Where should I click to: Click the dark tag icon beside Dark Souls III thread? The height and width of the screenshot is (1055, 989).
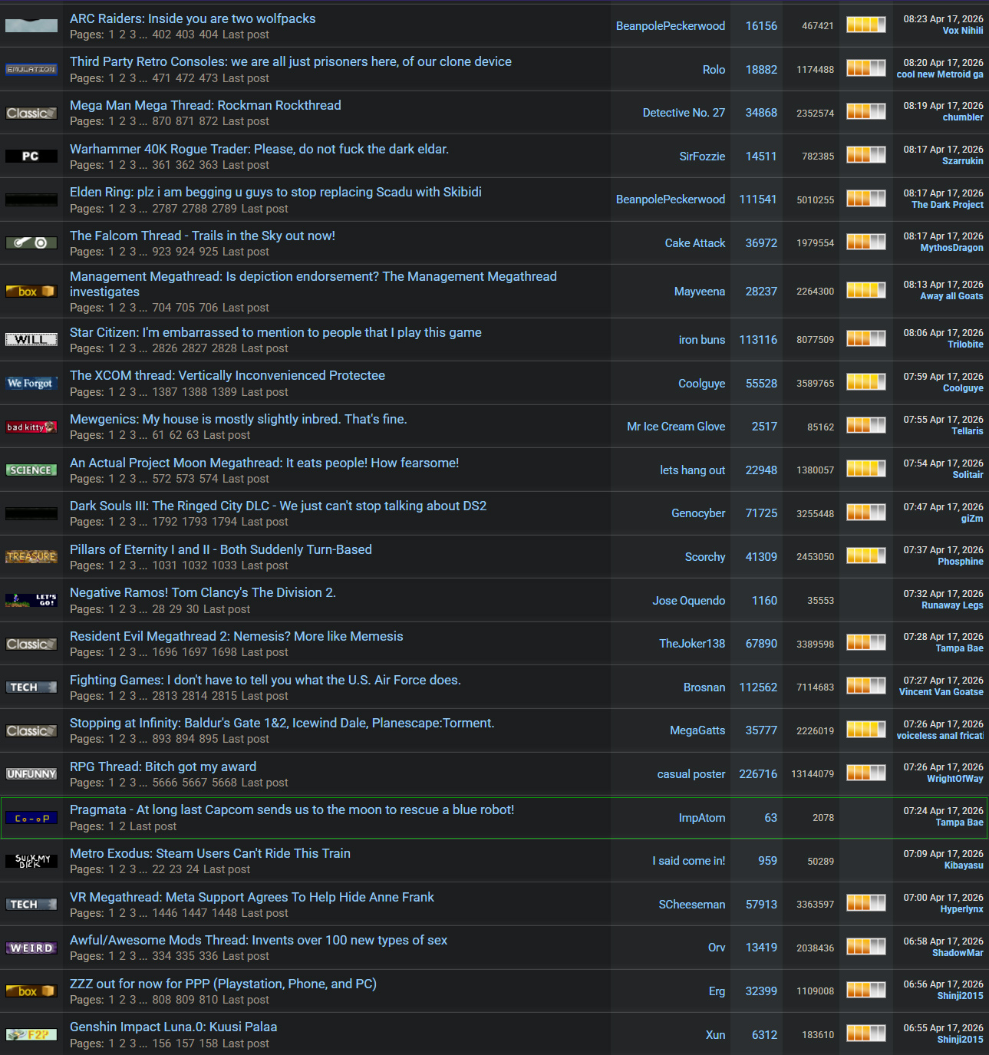[x=31, y=513]
